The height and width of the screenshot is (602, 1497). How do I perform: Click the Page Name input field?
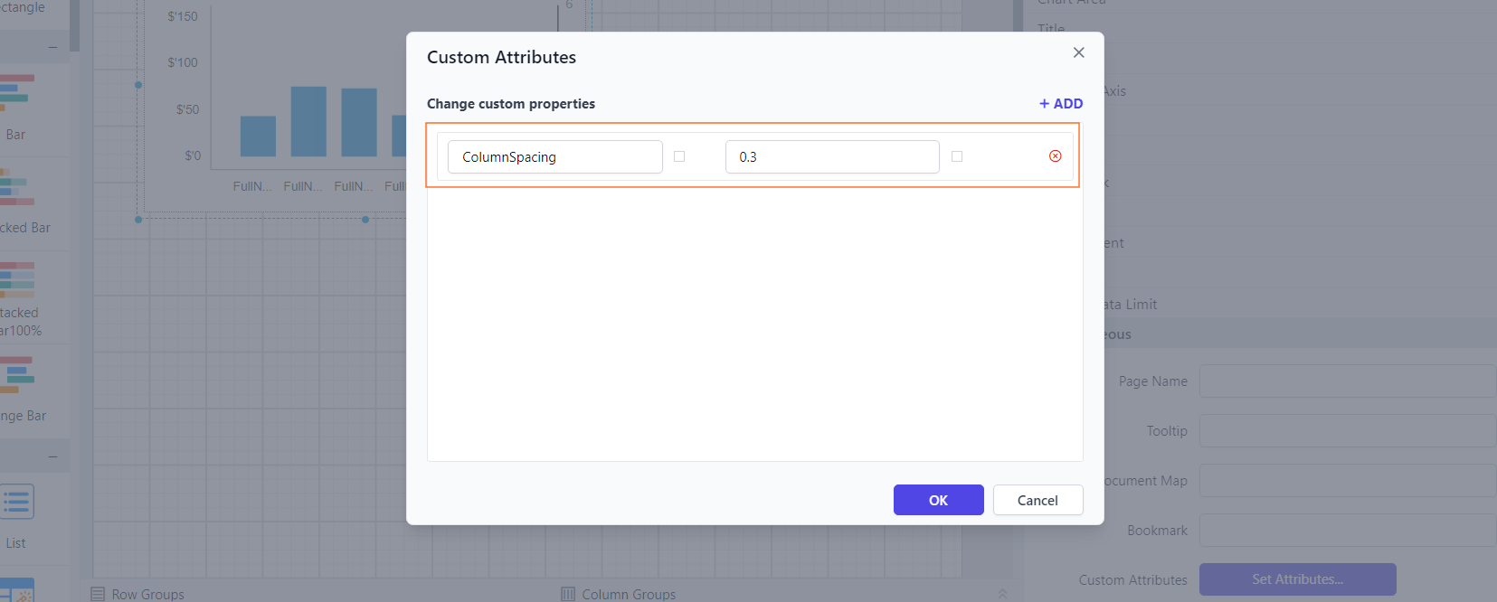point(1347,381)
